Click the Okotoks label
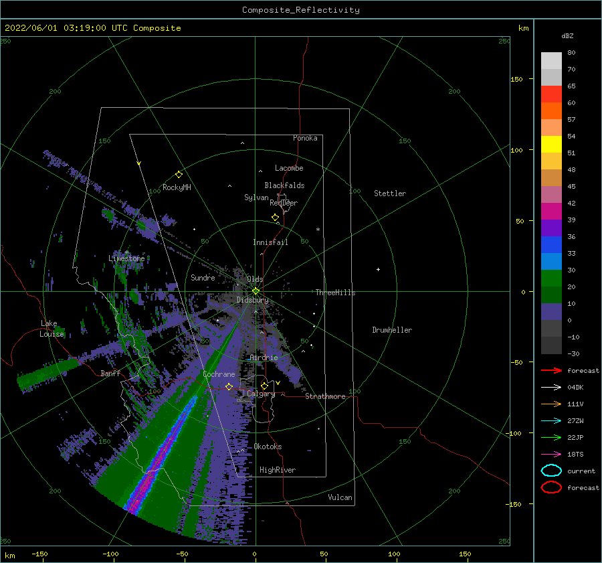The width and height of the screenshot is (602, 563). pyautogui.click(x=268, y=447)
